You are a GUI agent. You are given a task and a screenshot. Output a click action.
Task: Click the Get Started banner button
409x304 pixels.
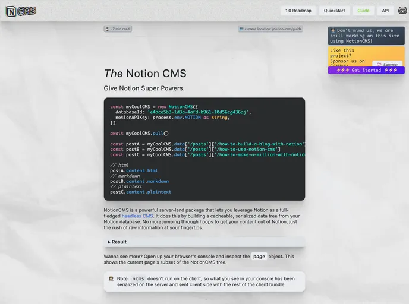366,70
